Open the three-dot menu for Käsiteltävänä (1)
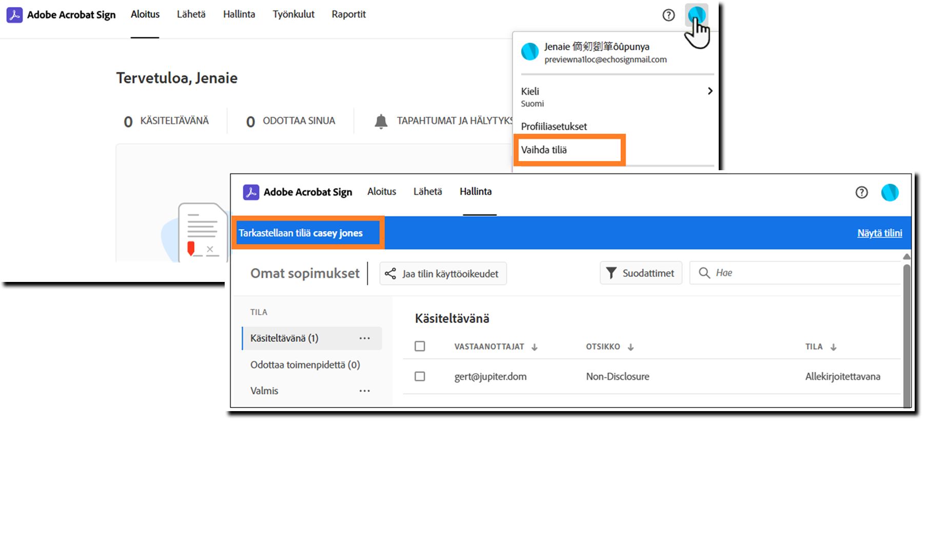Image resolution: width=928 pixels, height=549 pixels. [365, 338]
